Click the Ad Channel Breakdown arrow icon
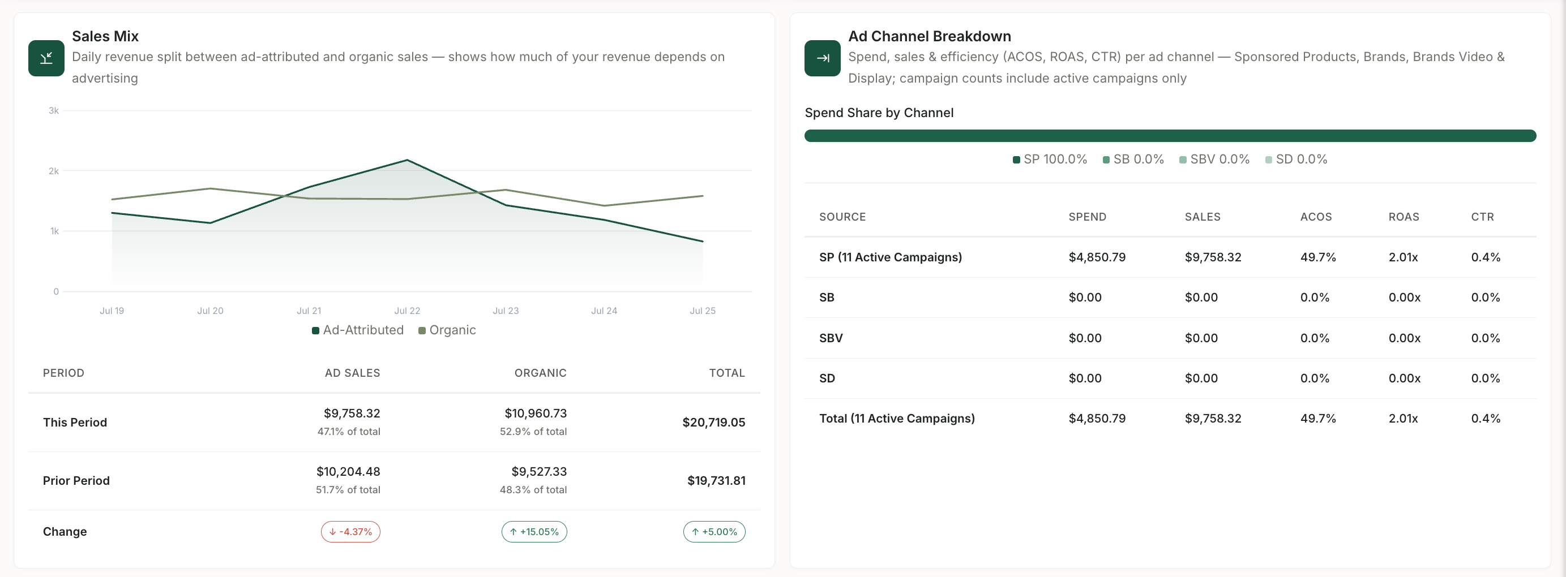Image resolution: width=1566 pixels, height=577 pixels. [823, 58]
